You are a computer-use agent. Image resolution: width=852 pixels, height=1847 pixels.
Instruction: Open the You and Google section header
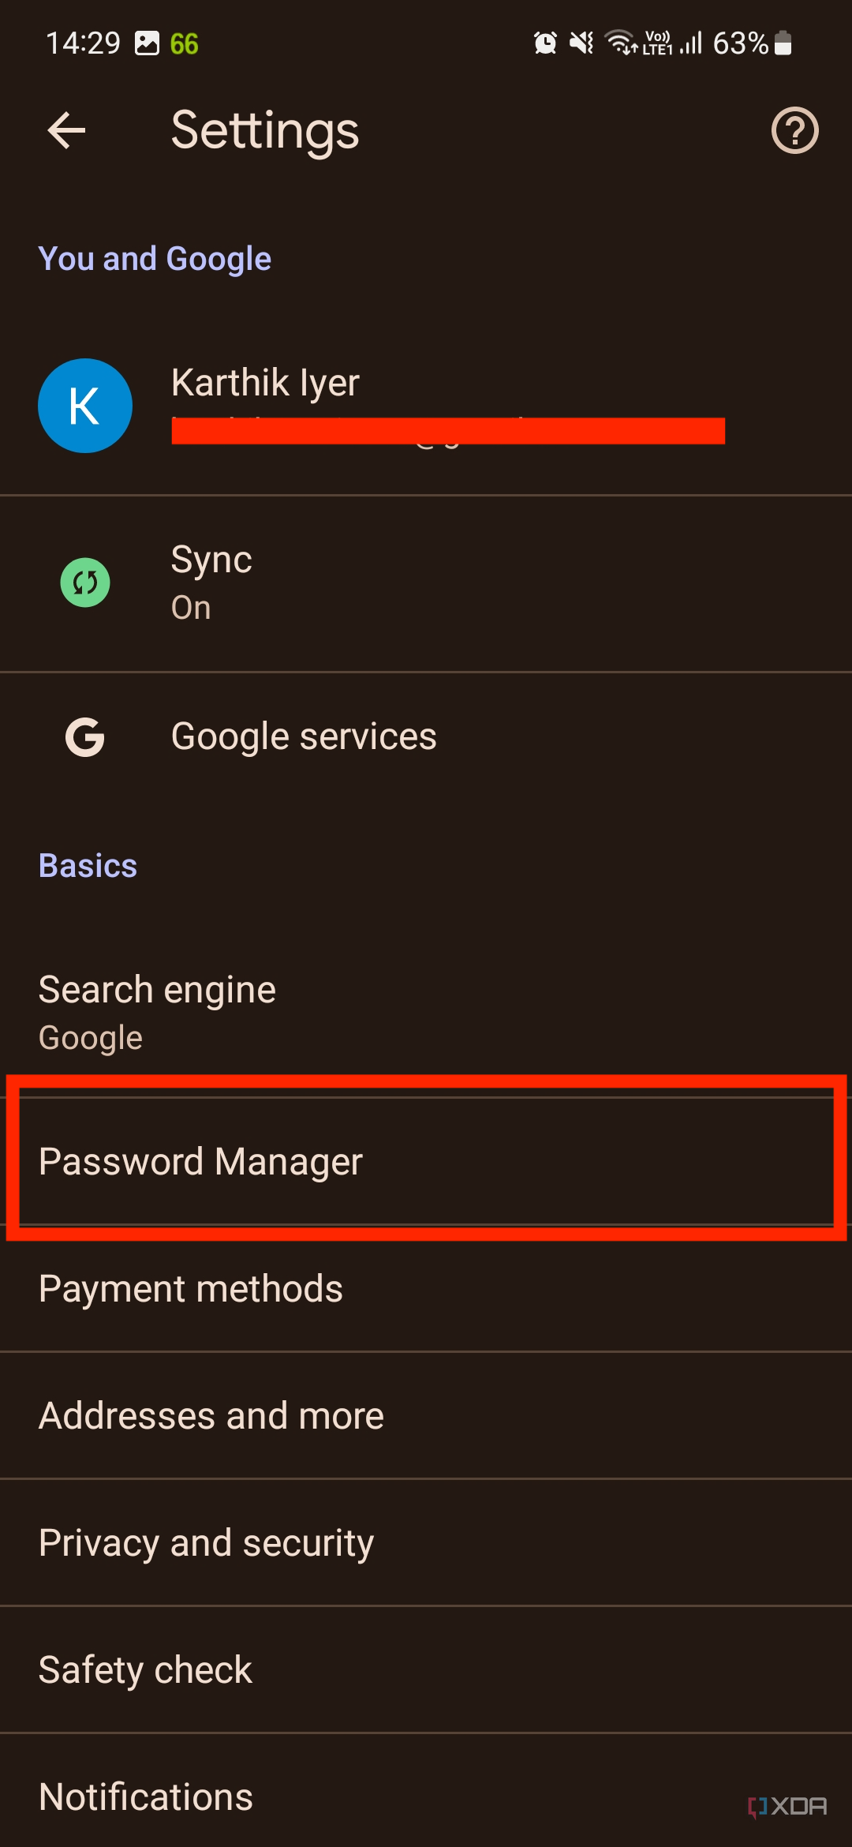(155, 257)
